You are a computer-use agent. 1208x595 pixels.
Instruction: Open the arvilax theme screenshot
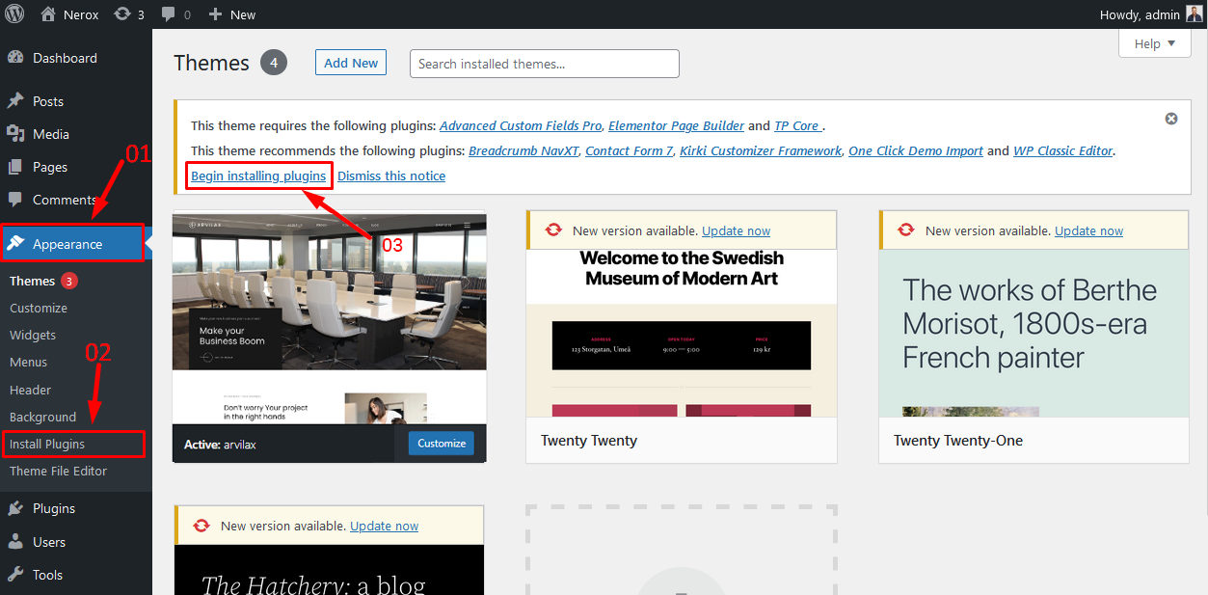[x=330, y=318]
